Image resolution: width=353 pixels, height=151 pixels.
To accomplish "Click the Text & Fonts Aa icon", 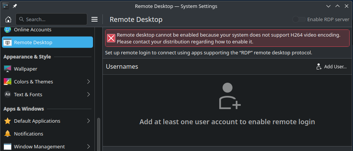I will pyautogui.click(x=8, y=94).
